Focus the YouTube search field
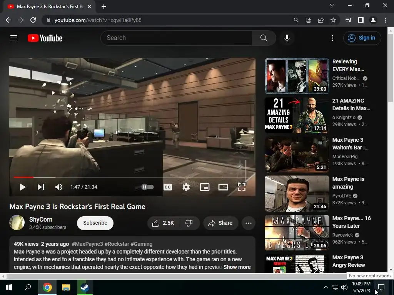Image resolution: width=394 pixels, height=295 pixels. coord(176,38)
